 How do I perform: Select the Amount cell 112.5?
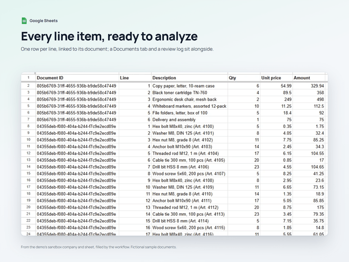(309, 106)
